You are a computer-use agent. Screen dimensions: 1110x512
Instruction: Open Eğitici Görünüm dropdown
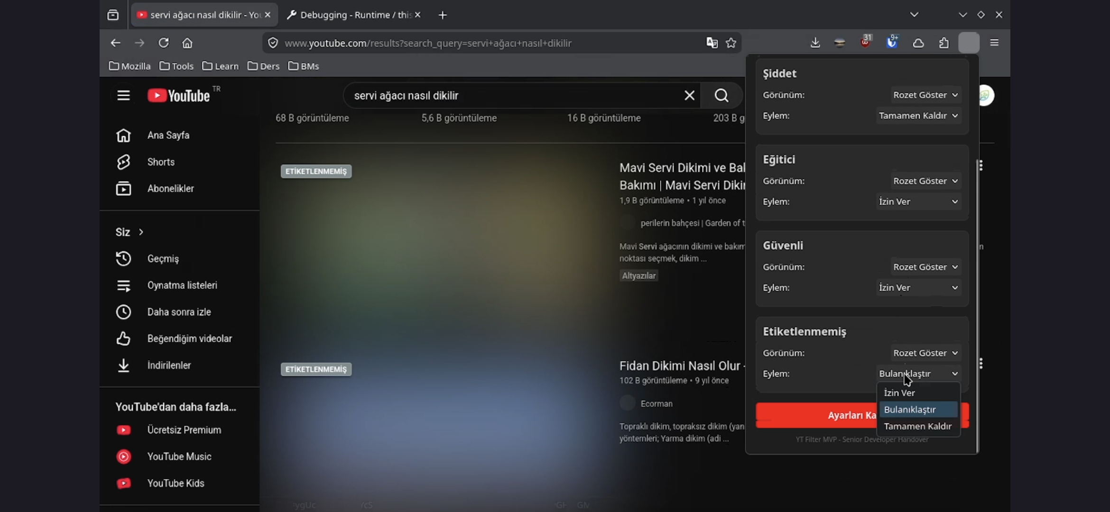[925, 181]
